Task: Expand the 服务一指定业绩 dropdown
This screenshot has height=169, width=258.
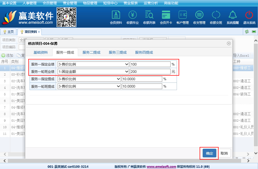Action: pyautogui.click(x=93, y=64)
